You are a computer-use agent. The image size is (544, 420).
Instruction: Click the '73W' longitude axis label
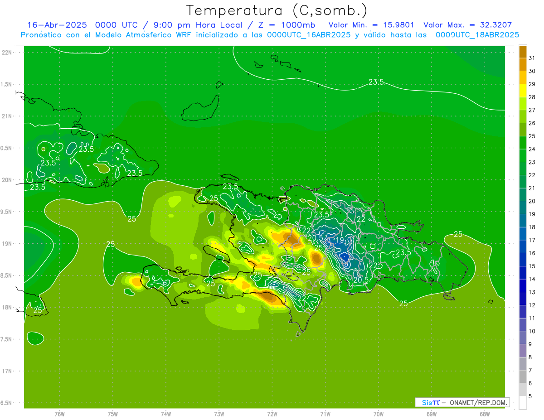(219, 414)
